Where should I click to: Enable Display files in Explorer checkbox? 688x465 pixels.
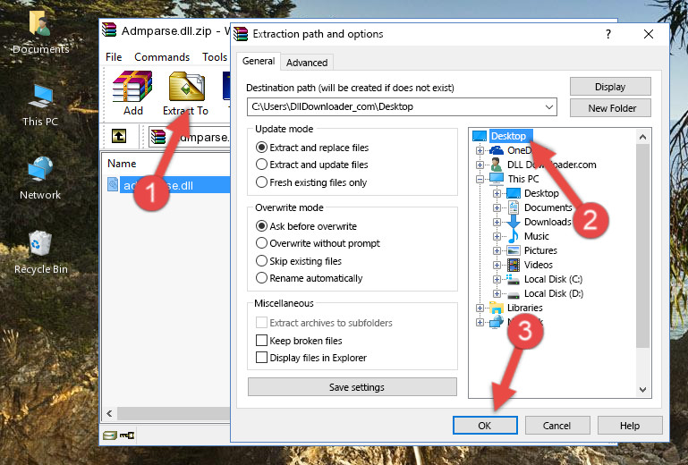pyautogui.click(x=261, y=357)
